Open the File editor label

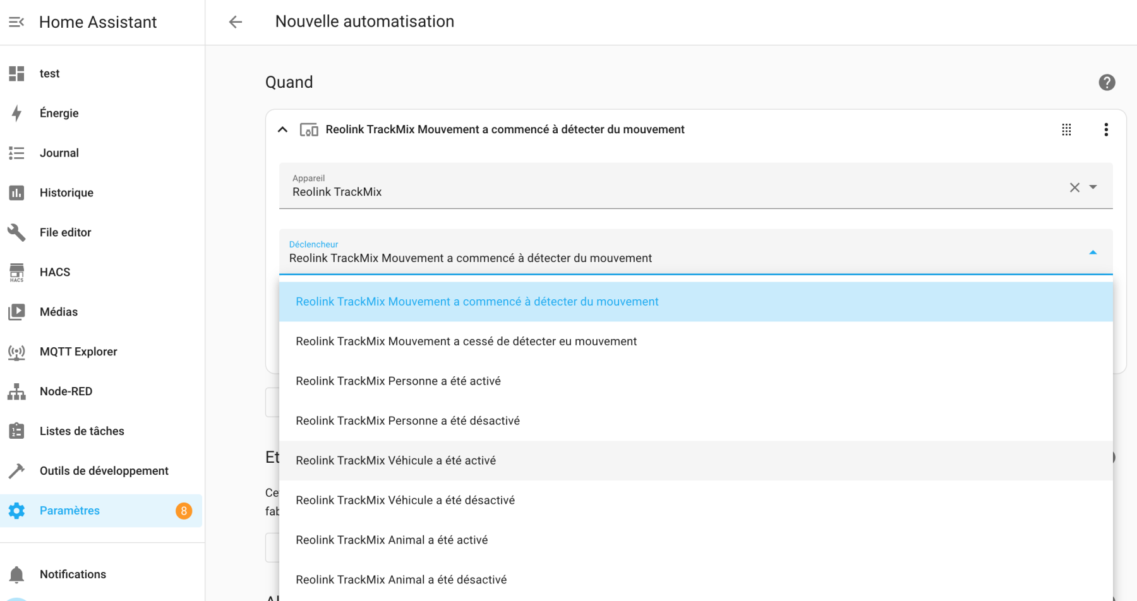(66, 233)
